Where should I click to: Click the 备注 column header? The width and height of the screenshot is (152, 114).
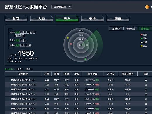146,74
